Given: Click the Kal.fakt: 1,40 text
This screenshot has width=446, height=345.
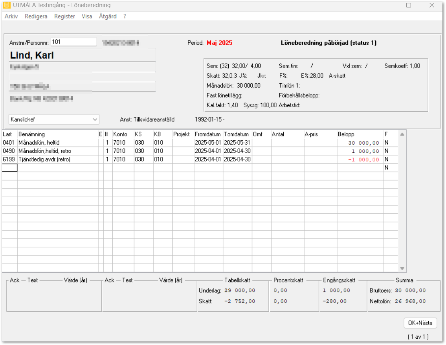Looking at the screenshot, I should [x=222, y=105].
